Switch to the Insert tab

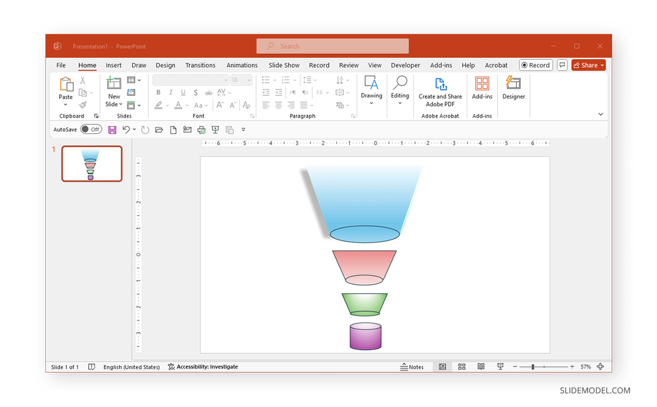114,65
